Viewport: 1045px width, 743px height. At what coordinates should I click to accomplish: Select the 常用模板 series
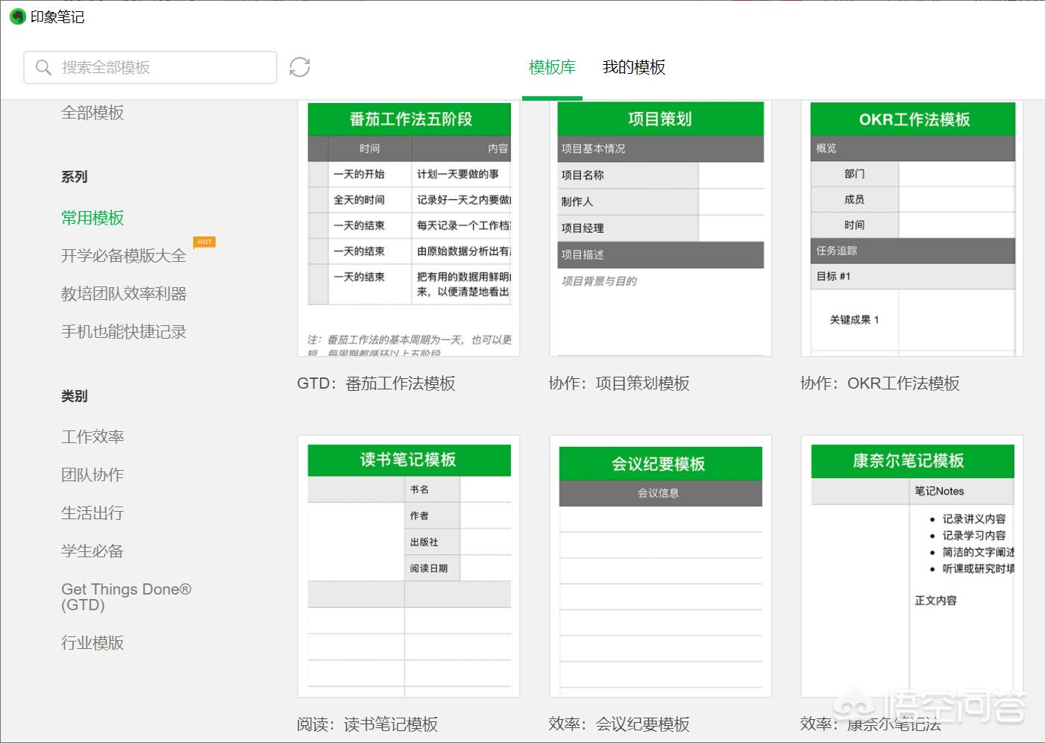92,218
